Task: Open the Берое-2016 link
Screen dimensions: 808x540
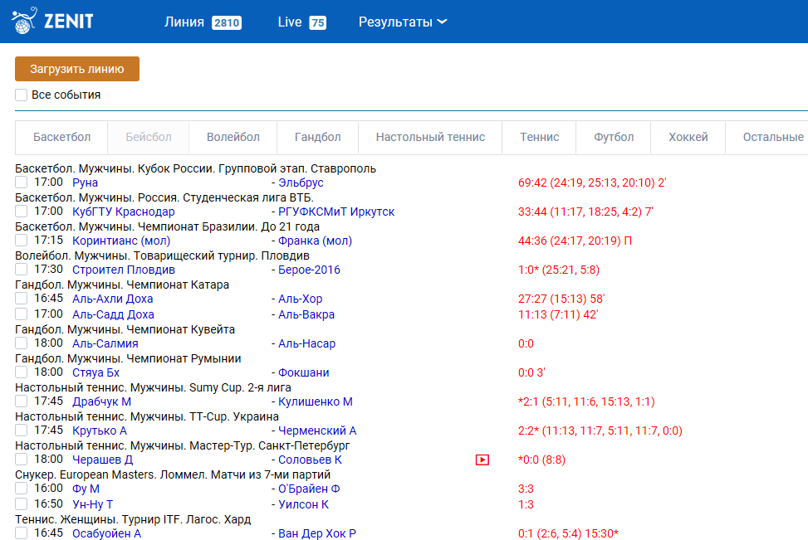Action: [309, 270]
